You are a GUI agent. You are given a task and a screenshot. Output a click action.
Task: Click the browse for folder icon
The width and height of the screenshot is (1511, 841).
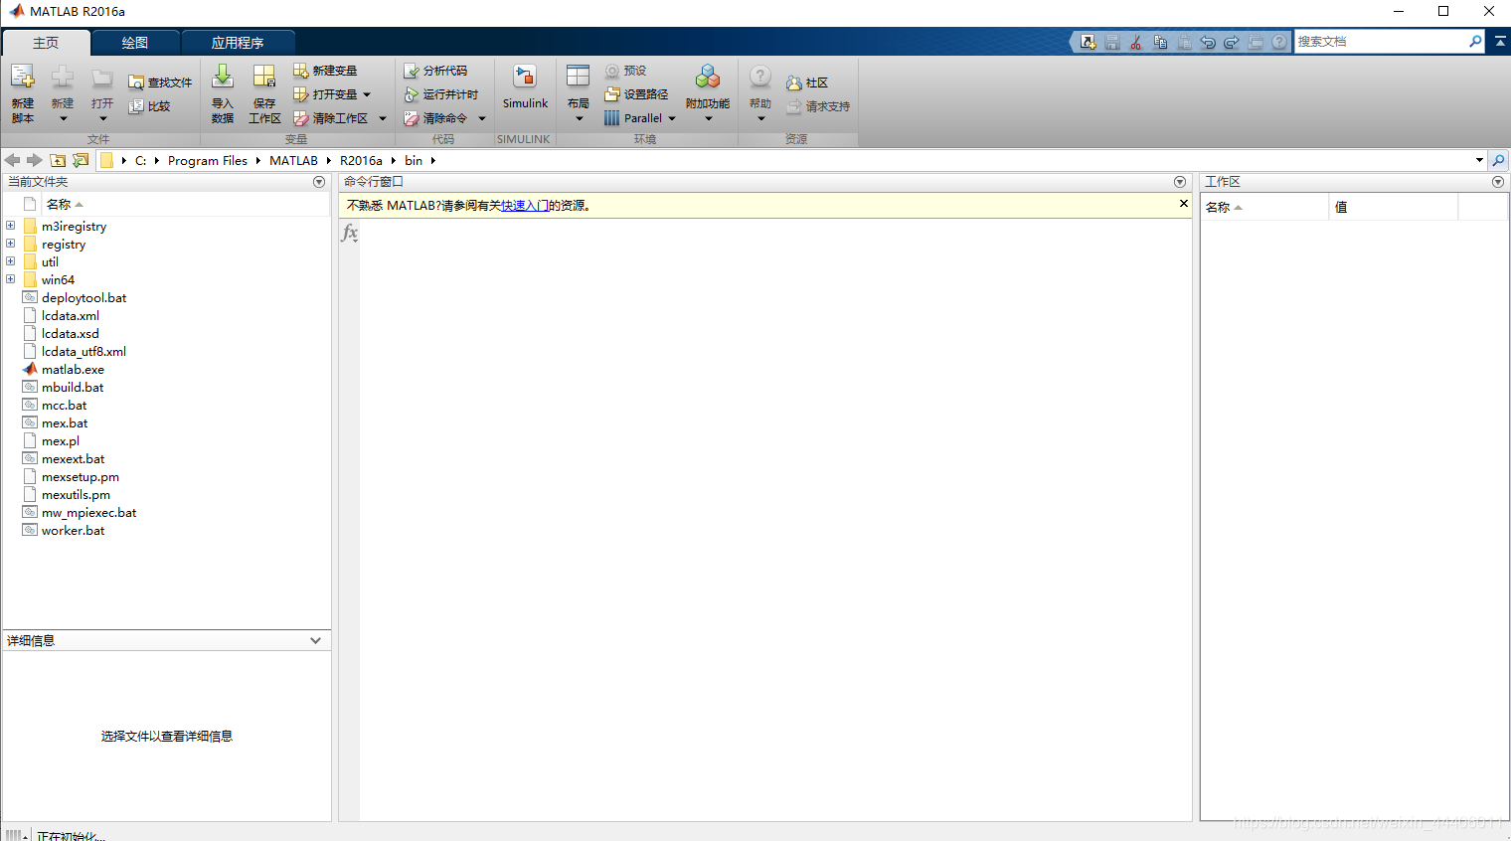pos(81,160)
